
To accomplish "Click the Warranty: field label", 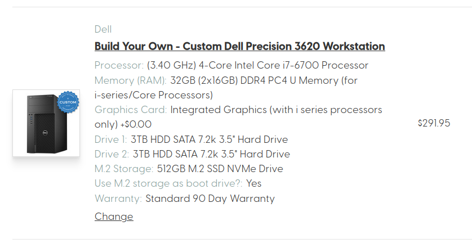I will point(118,199).
